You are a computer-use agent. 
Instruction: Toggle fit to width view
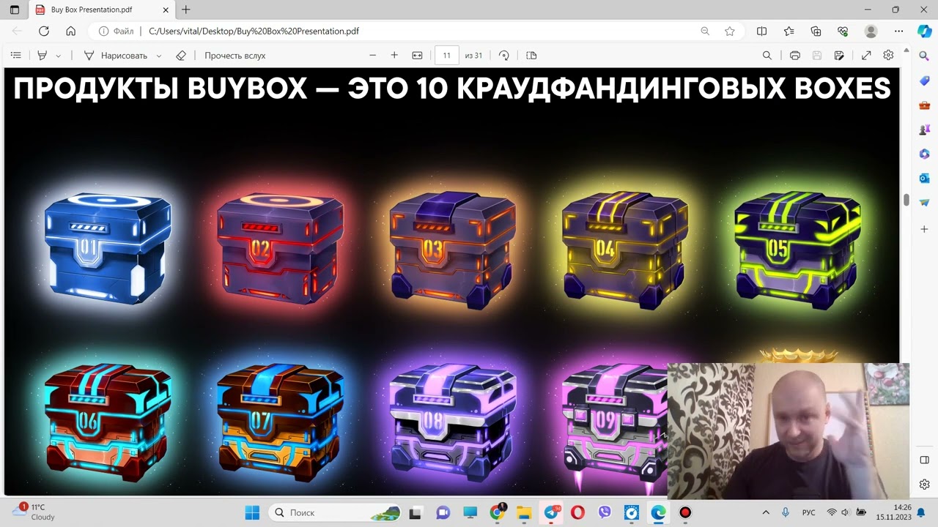coord(417,55)
